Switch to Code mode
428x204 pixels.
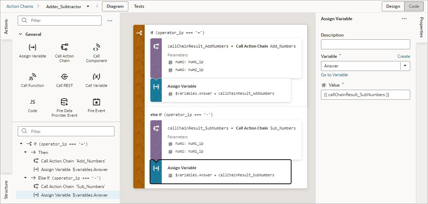pyautogui.click(x=414, y=6)
